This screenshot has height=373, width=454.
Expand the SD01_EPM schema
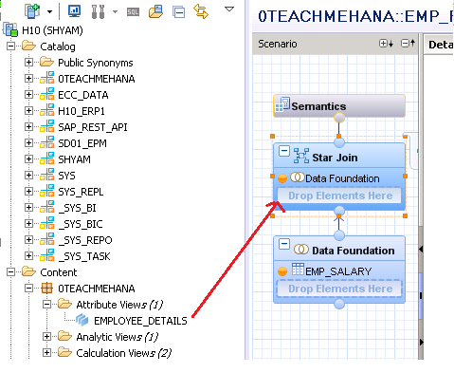click(28, 142)
